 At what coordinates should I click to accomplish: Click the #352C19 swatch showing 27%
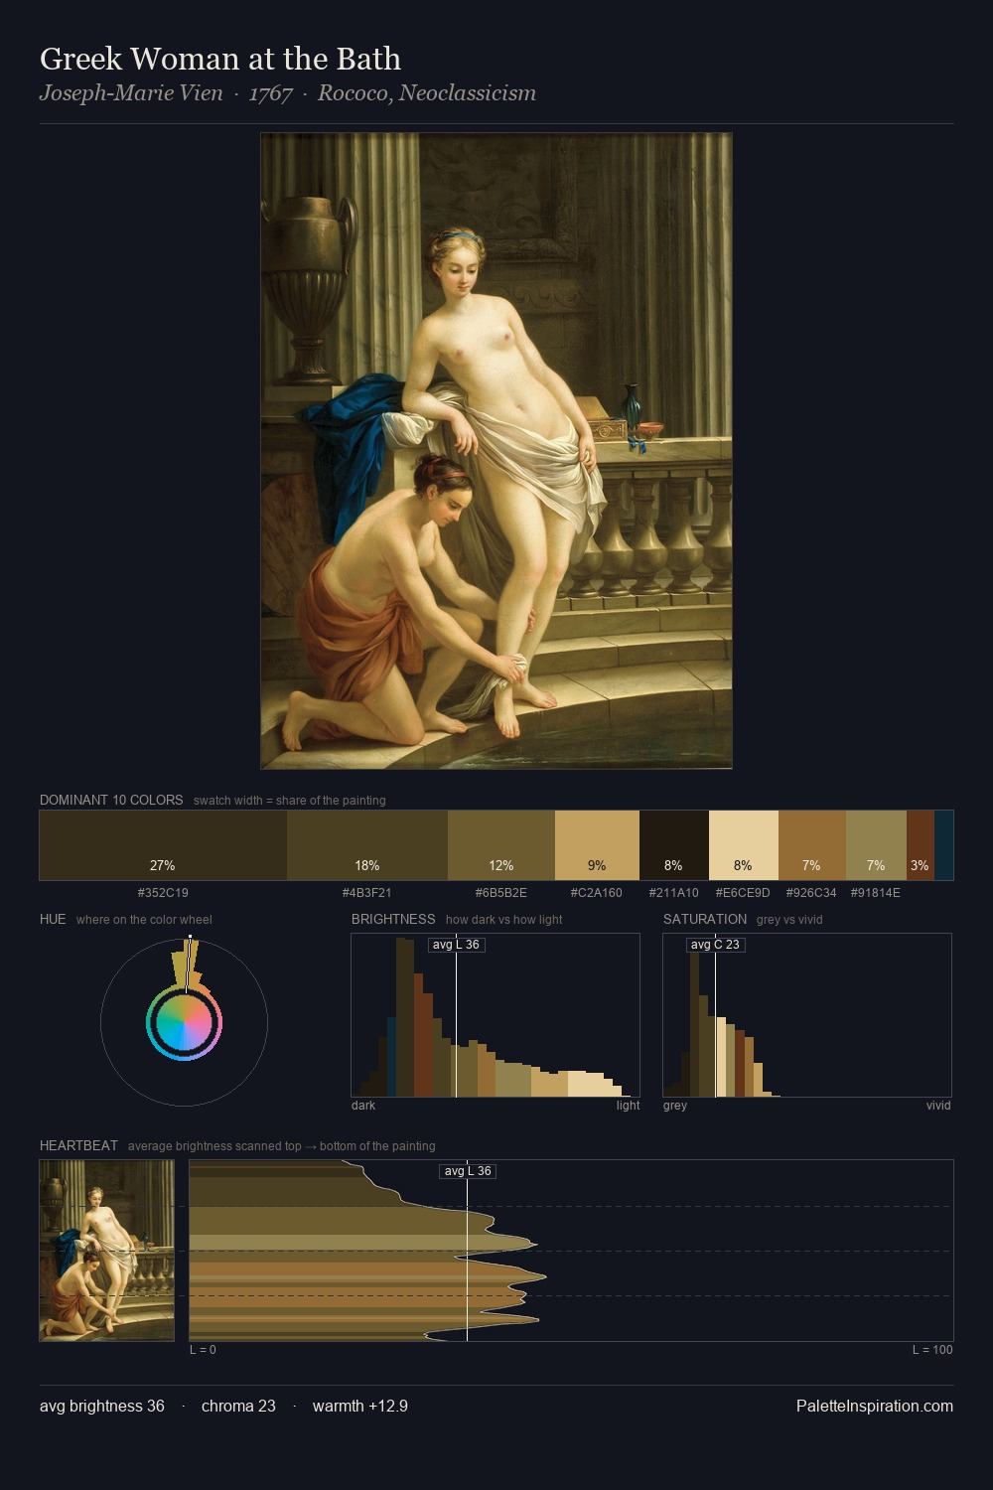(163, 845)
